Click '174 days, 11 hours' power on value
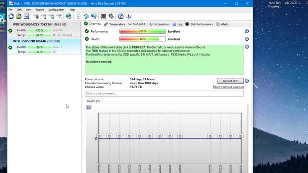The image size is (308, 173). [x=142, y=79]
